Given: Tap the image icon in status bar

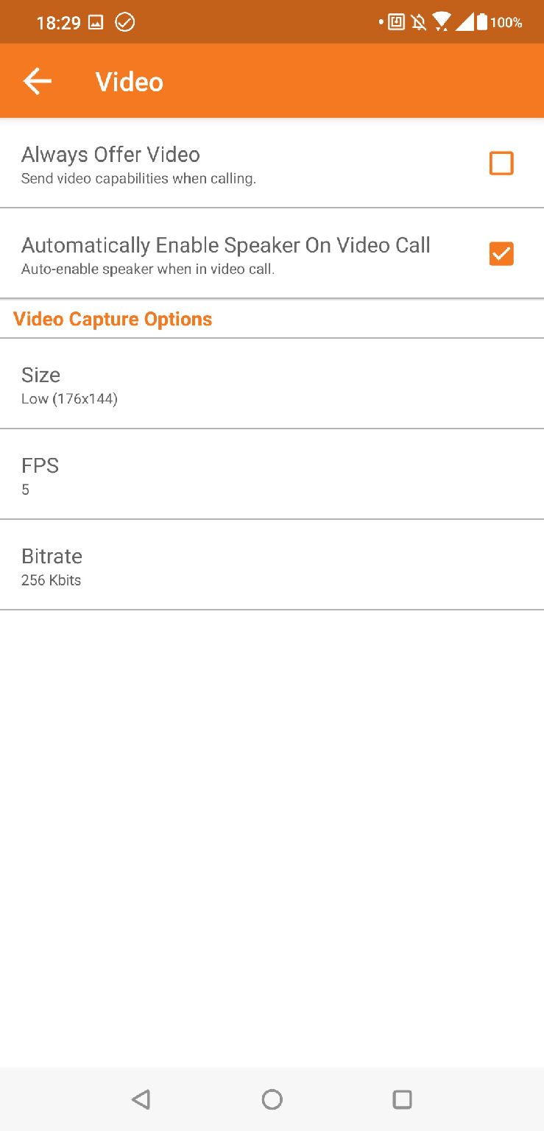Looking at the screenshot, I should coord(96,23).
